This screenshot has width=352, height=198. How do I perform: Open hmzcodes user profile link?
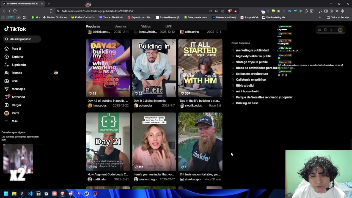(x=97, y=106)
